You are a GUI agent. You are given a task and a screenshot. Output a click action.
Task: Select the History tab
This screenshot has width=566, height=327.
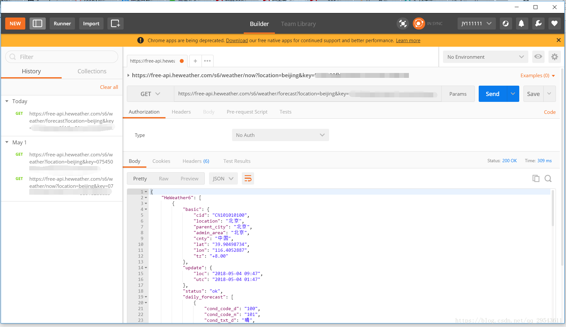(31, 71)
